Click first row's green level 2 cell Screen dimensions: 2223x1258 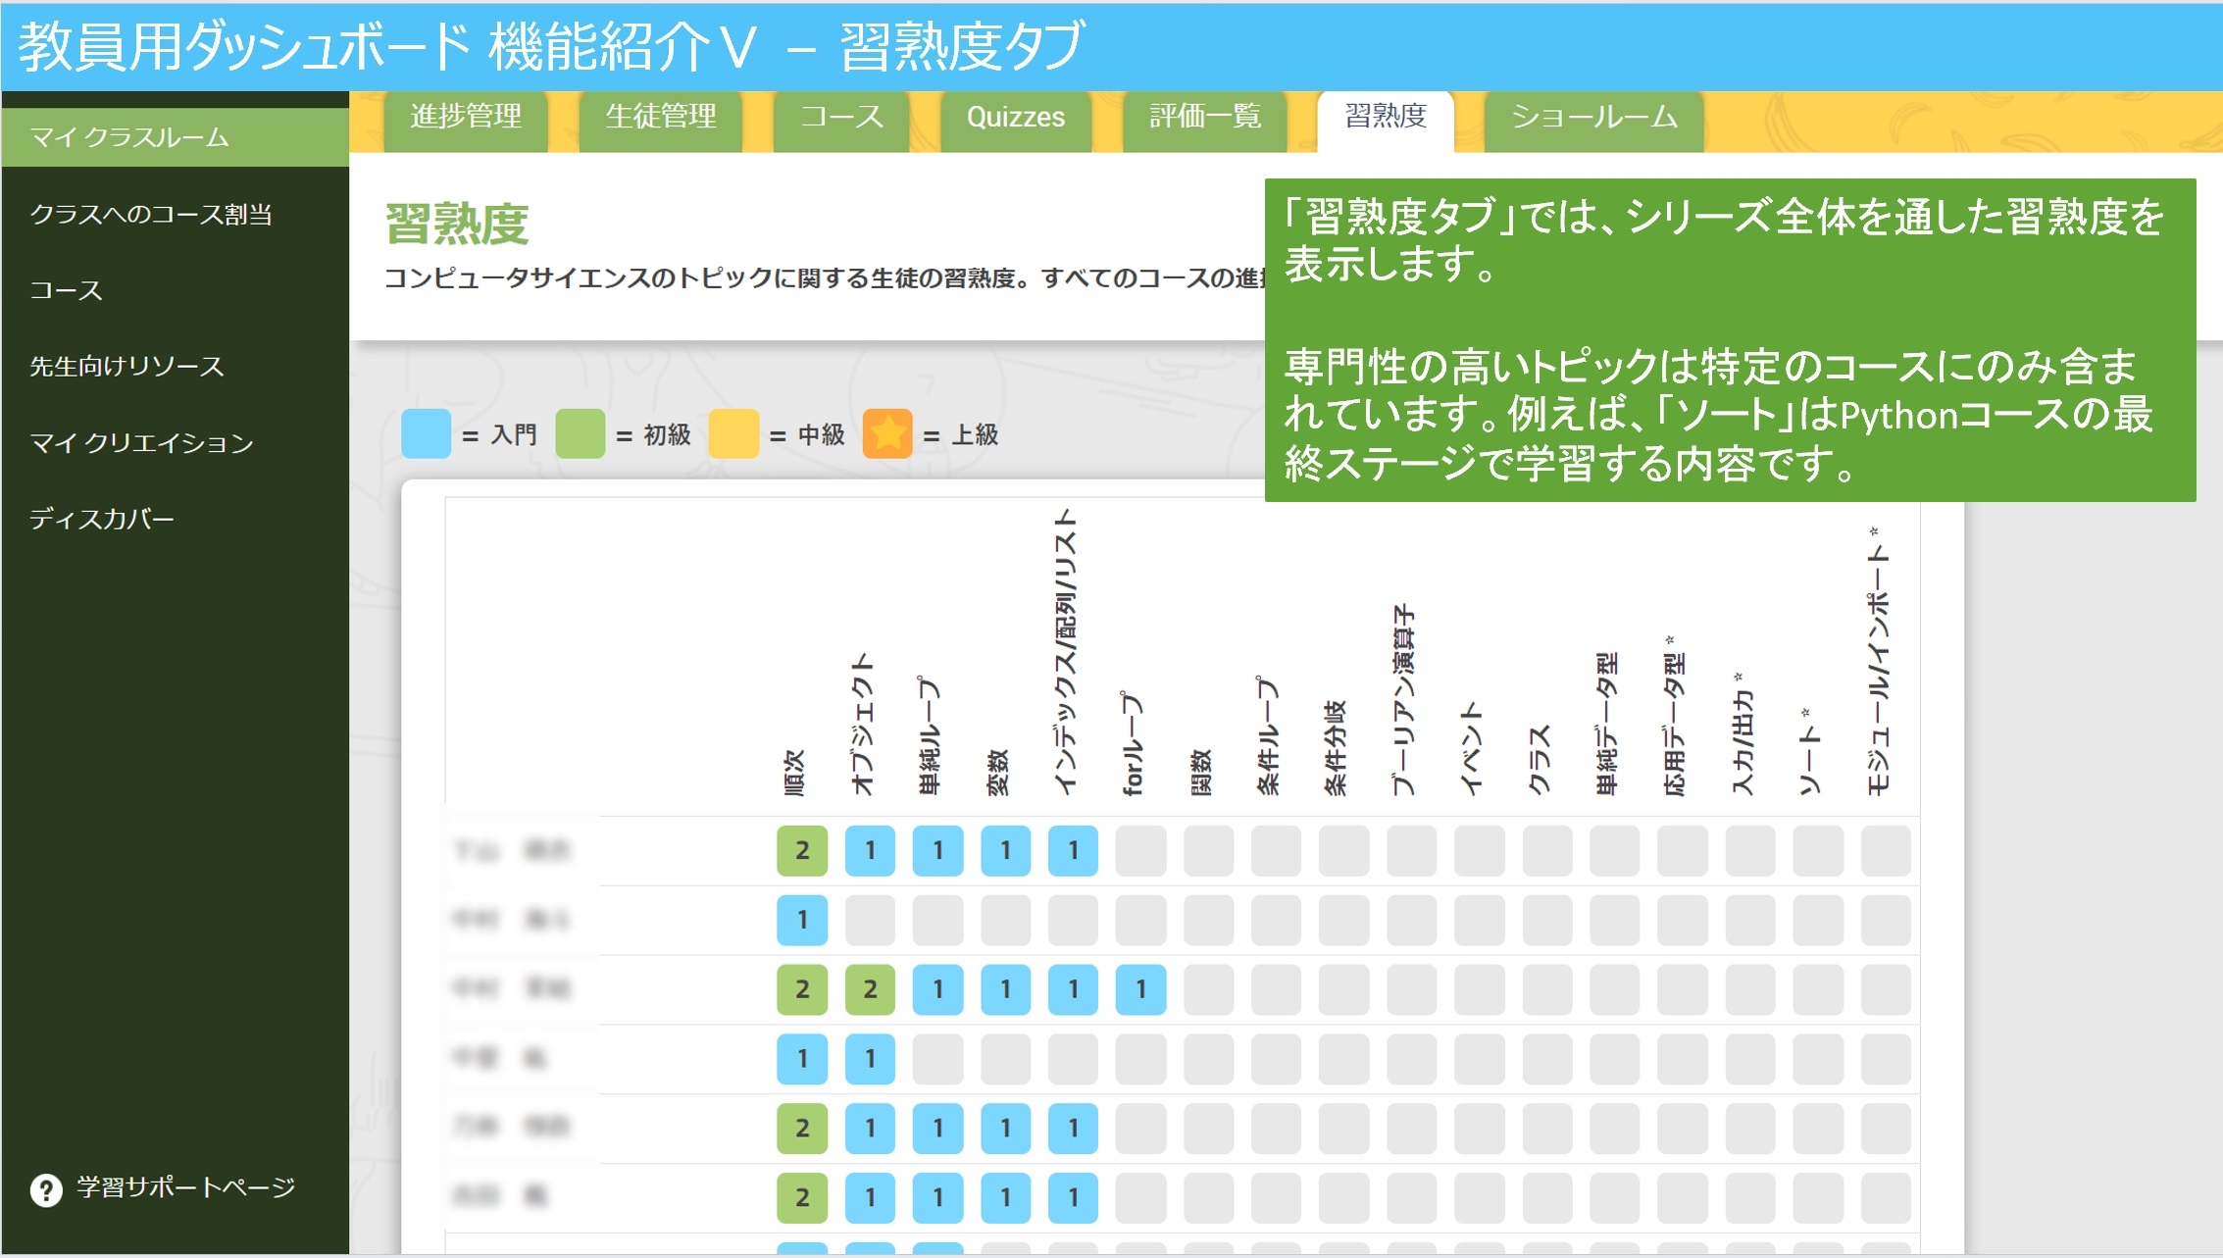click(x=801, y=850)
